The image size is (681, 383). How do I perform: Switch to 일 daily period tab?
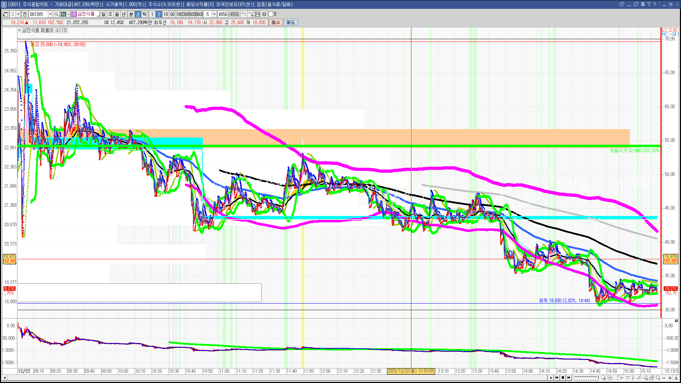coord(103,14)
